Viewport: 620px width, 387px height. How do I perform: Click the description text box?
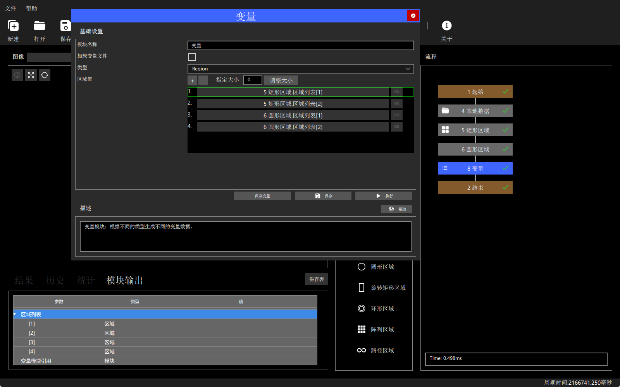(246, 236)
